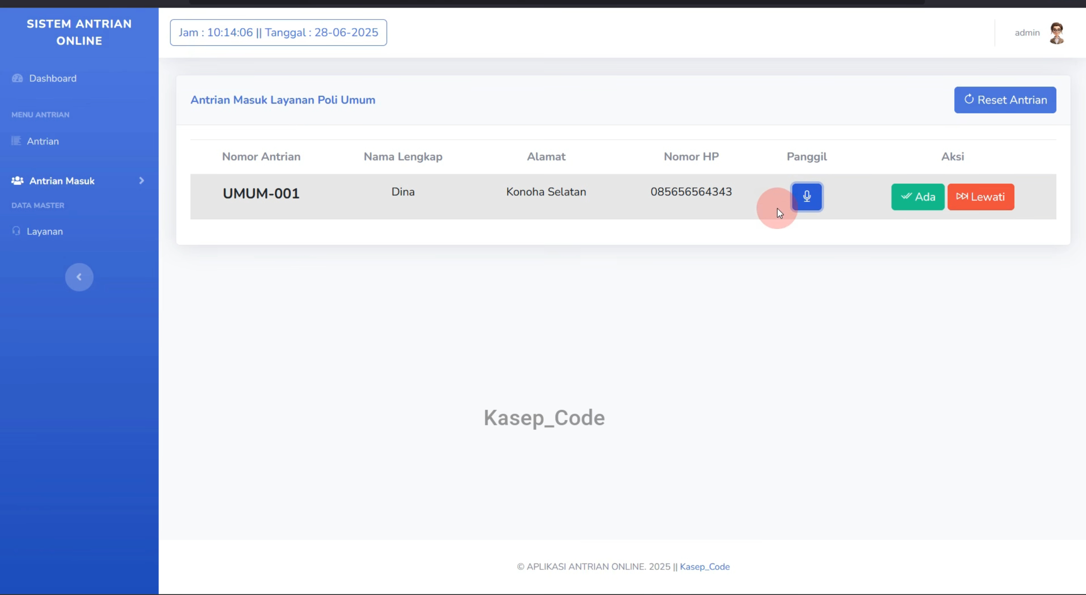Image resolution: width=1086 pixels, height=595 pixels.
Task: Click the phone number 085656564343
Action: (691, 192)
